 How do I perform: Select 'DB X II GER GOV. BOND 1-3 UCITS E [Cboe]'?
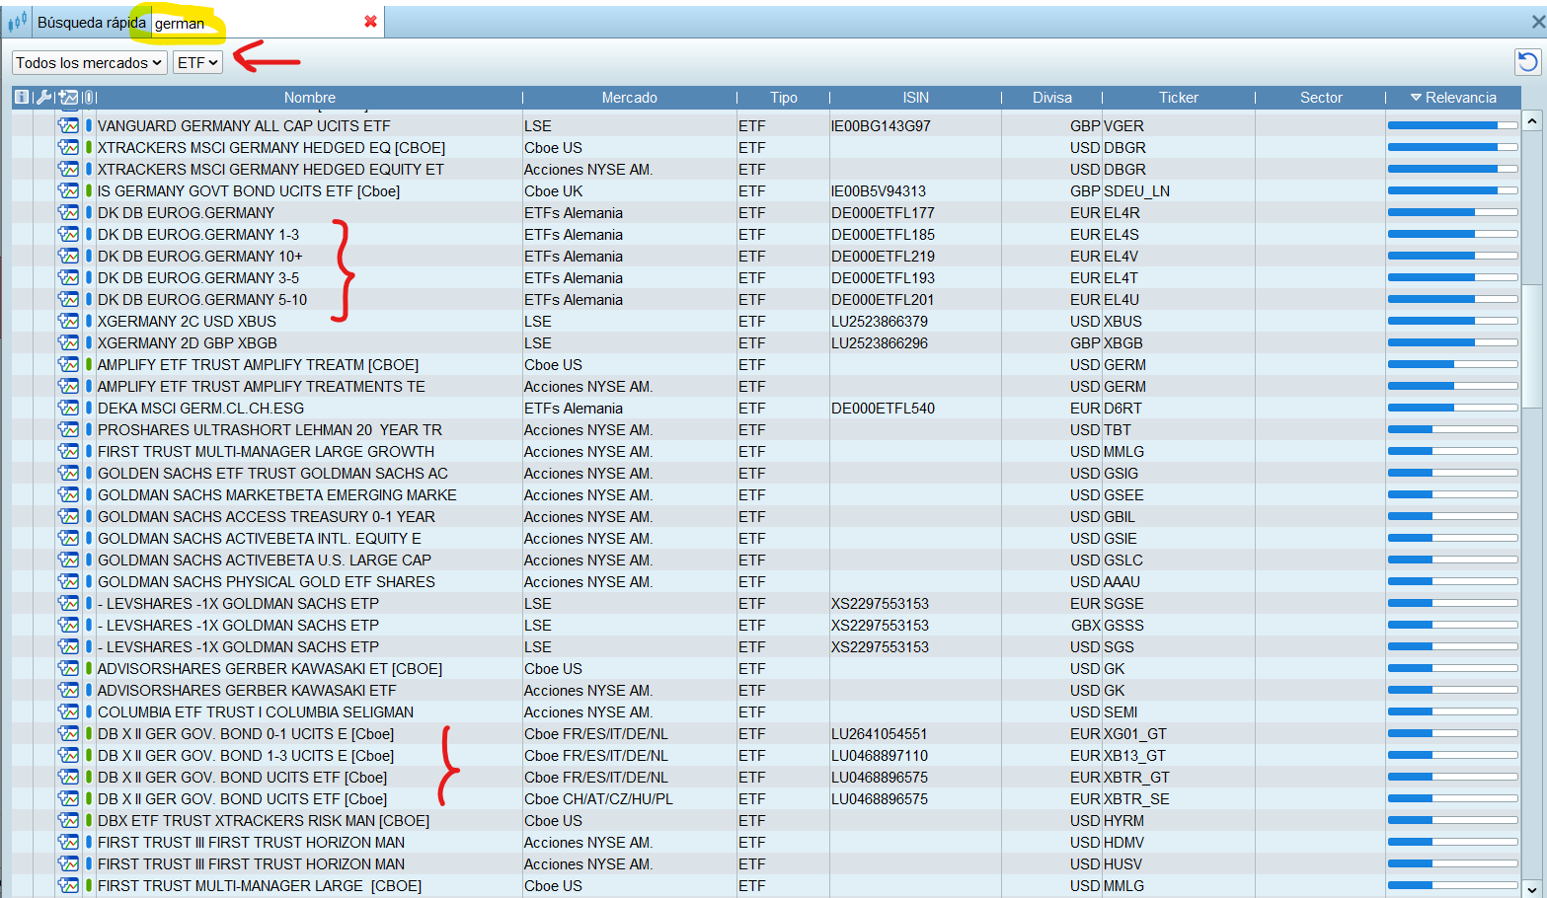(x=246, y=755)
